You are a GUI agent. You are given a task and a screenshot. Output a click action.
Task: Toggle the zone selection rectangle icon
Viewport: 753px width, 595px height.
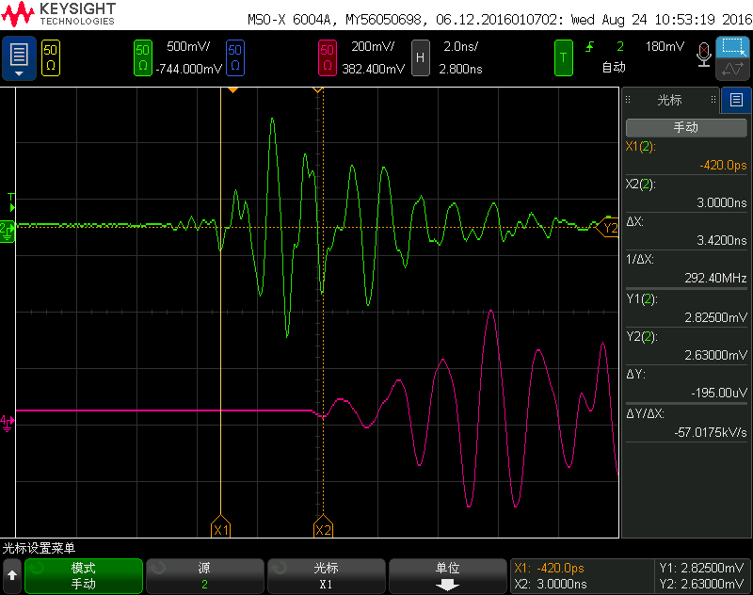pyautogui.click(x=732, y=47)
